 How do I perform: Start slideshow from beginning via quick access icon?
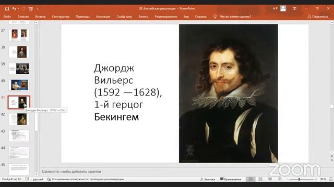31,9
